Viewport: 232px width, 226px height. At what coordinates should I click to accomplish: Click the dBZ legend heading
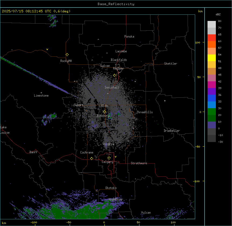(x=218, y=14)
